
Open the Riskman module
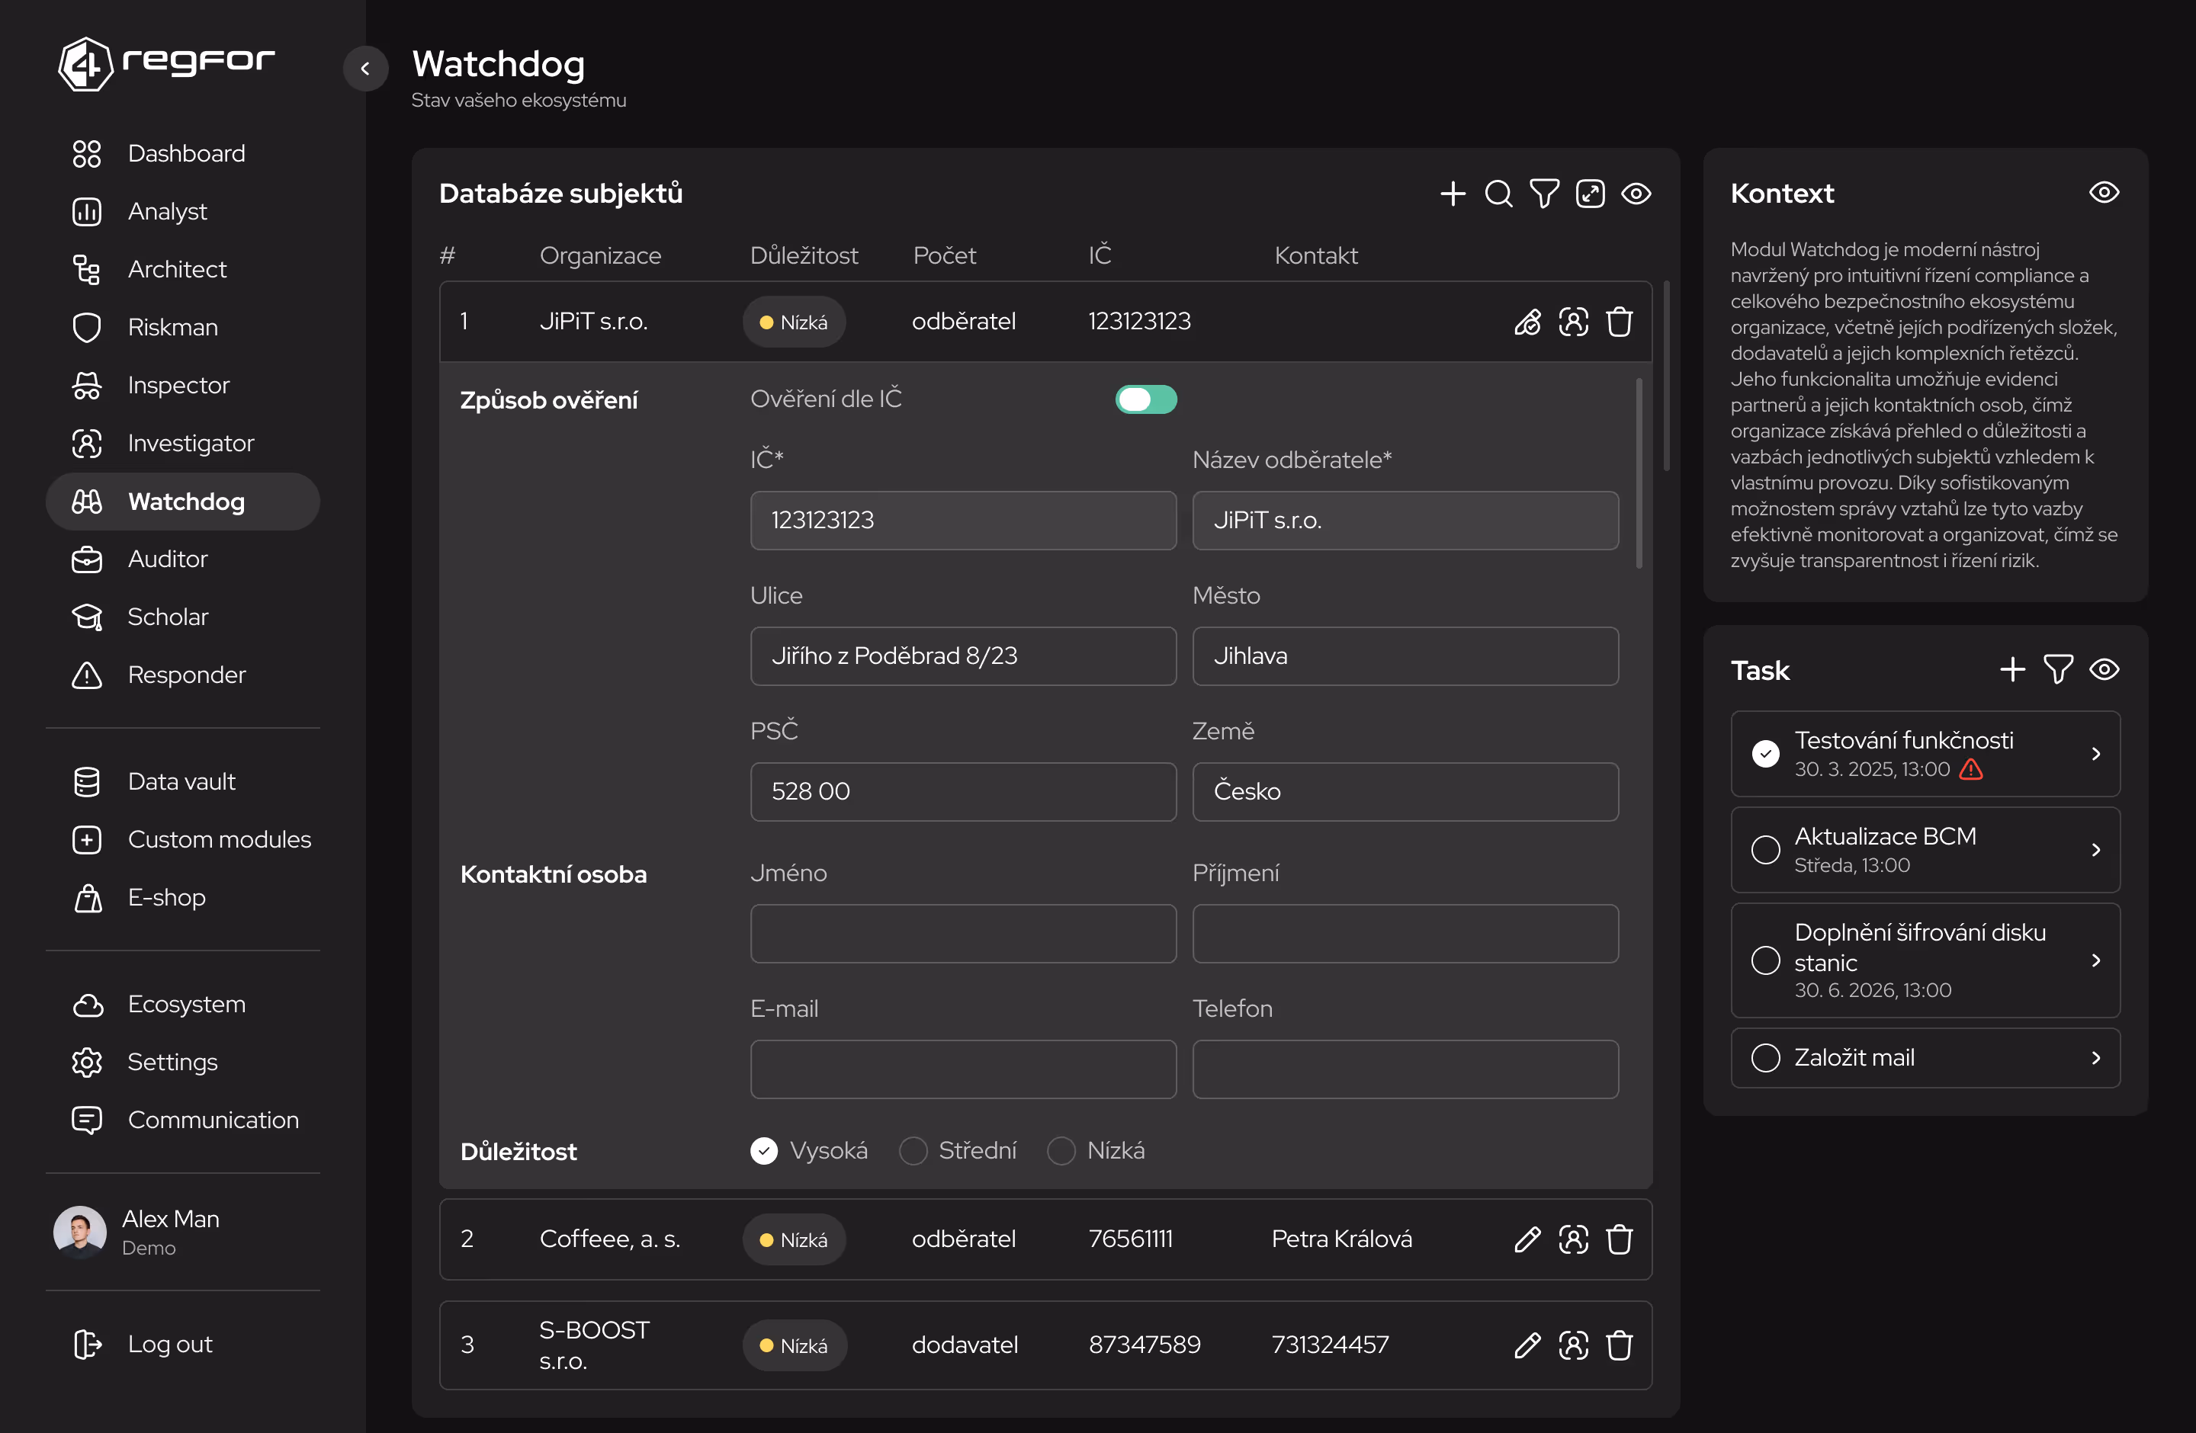172,327
